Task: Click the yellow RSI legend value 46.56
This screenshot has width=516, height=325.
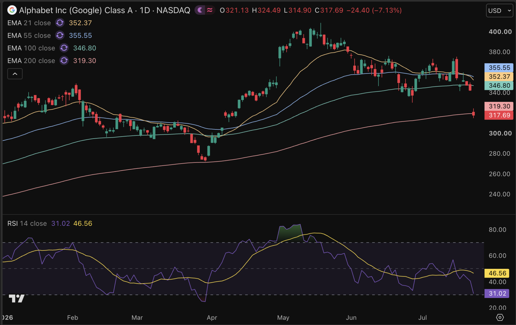Action: click(83, 223)
